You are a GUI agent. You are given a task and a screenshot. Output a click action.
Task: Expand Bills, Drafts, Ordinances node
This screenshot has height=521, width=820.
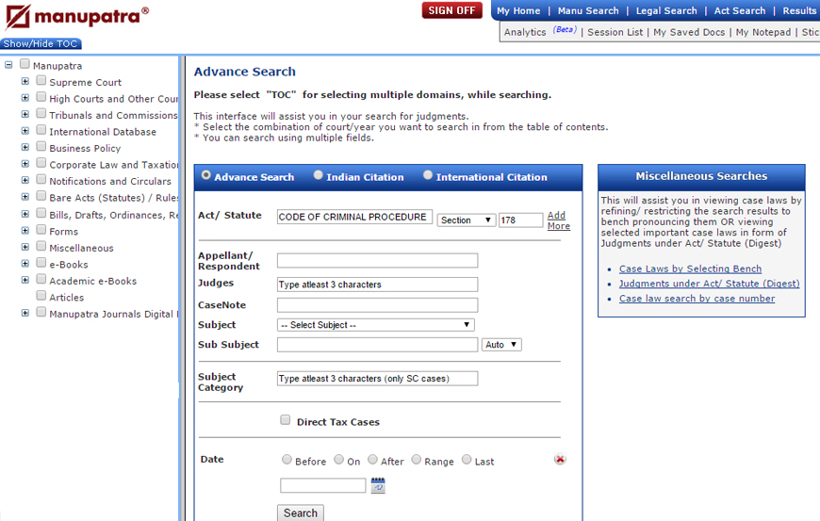25,214
